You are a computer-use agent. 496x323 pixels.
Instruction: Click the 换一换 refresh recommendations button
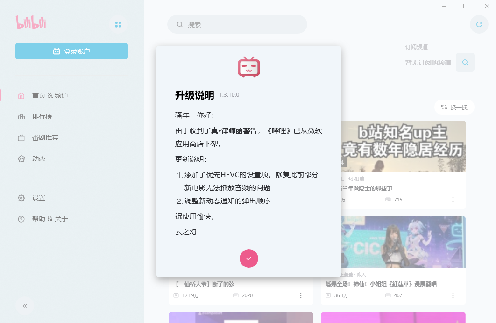(x=454, y=107)
